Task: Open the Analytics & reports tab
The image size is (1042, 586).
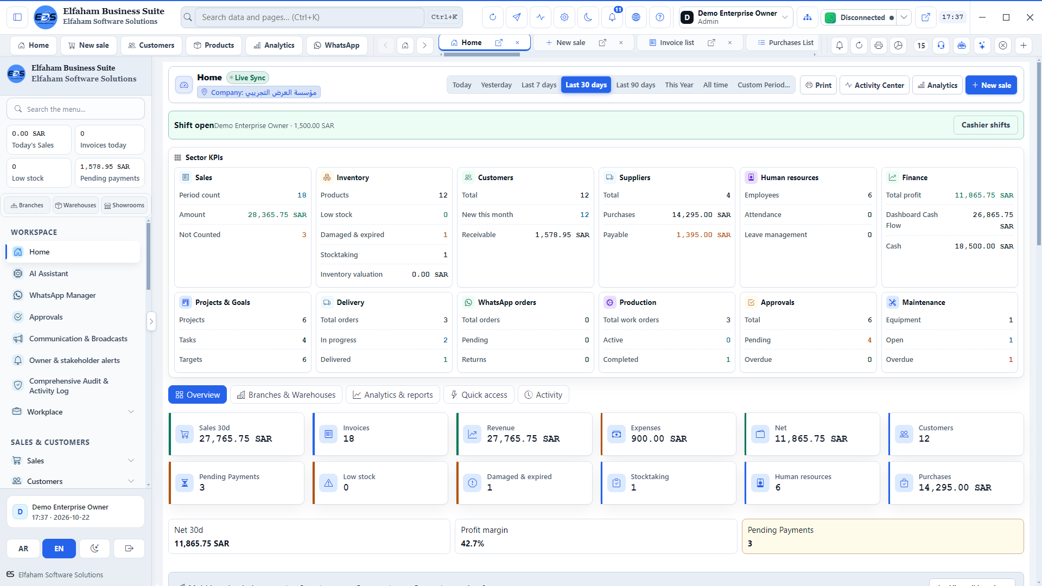Action: pos(392,395)
